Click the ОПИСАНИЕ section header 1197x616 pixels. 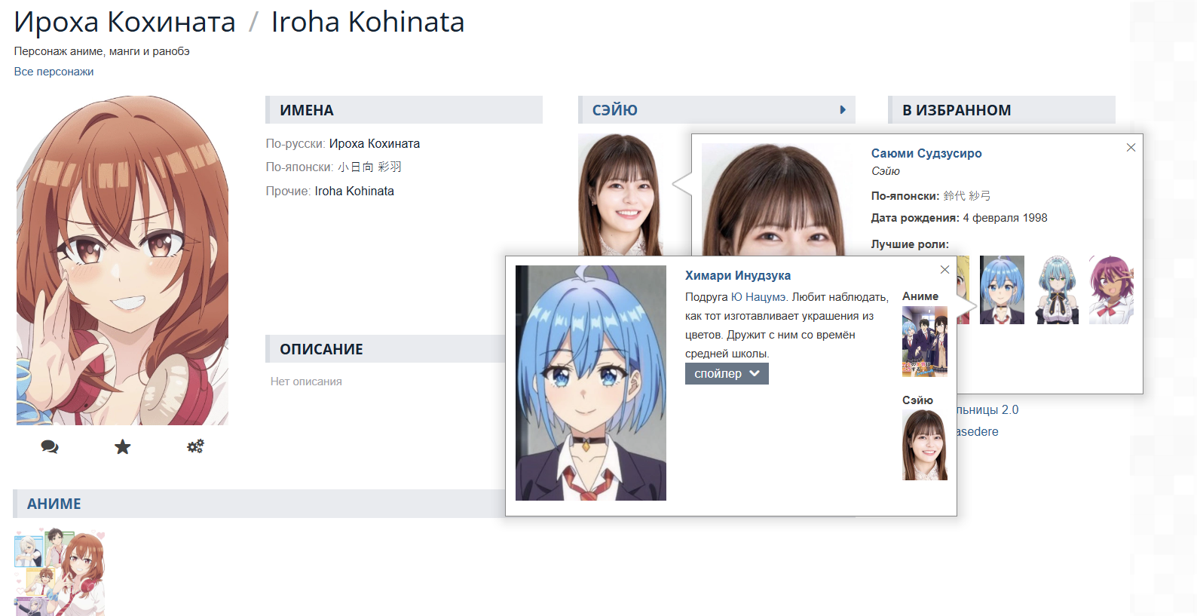[321, 349]
